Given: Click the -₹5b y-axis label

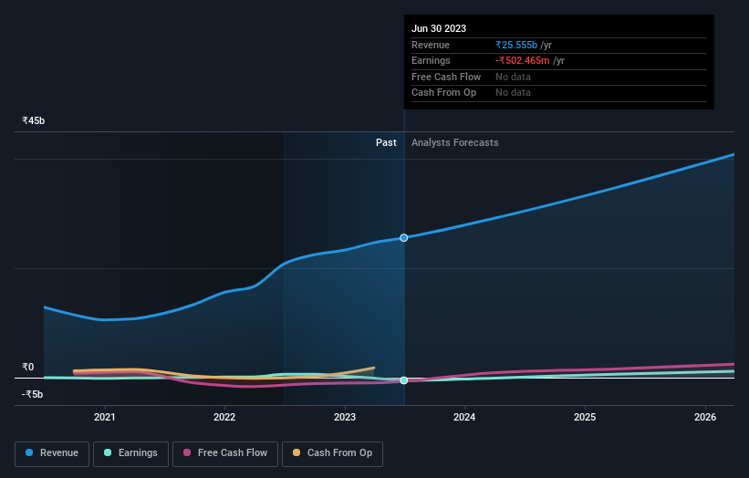Looking at the screenshot, I should pos(33,394).
